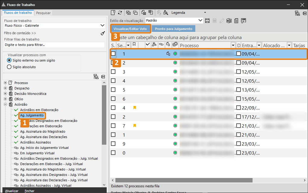Image resolution: width=308 pixels, height=193 pixels.
Task: Tick the checkbox for row 9 dated 23/03
Action: click(x=113, y=144)
